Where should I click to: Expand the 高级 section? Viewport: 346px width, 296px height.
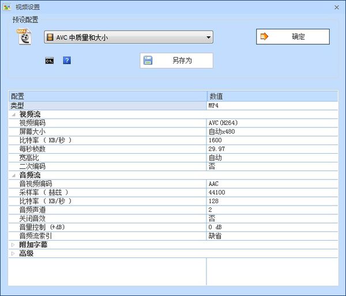pos(13,253)
